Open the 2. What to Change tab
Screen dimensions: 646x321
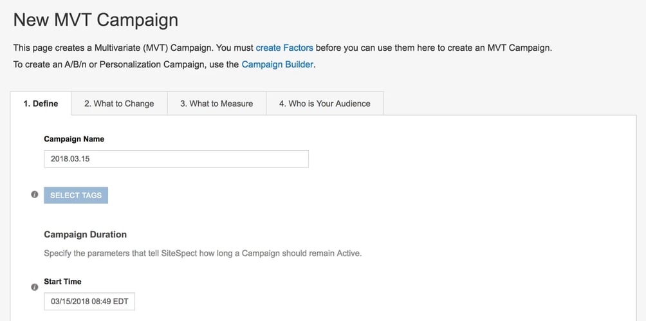pos(119,104)
